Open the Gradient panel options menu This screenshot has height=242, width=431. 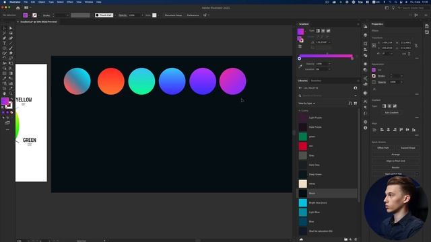358,24
